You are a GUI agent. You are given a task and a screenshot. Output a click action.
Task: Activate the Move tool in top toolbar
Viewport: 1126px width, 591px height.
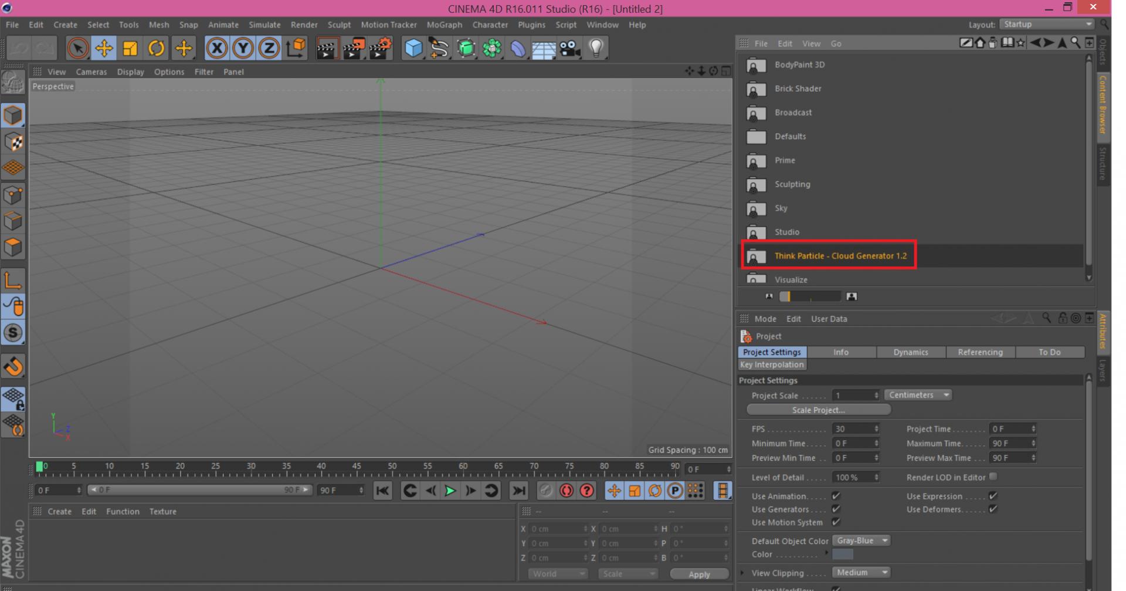(x=104, y=48)
